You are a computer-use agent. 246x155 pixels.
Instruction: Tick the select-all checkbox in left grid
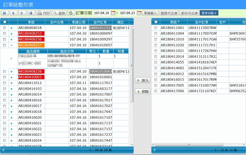coord(4,22)
